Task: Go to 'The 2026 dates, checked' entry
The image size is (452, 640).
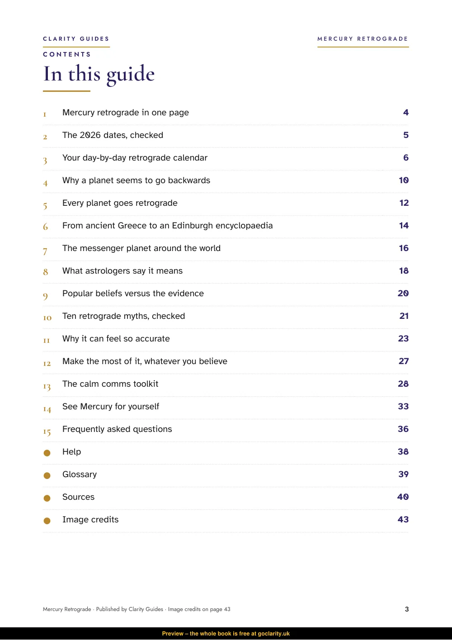Action: pyautogui.click(x=113, y=135)
